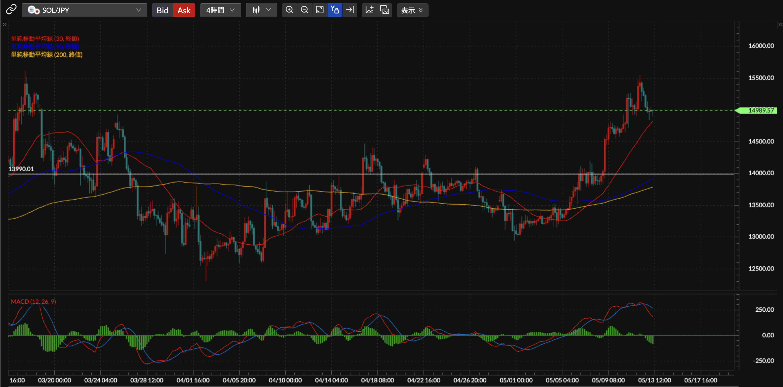Select the SMA (90, 終値) indicator label
The image size is (783, 387).
[45, 46]
